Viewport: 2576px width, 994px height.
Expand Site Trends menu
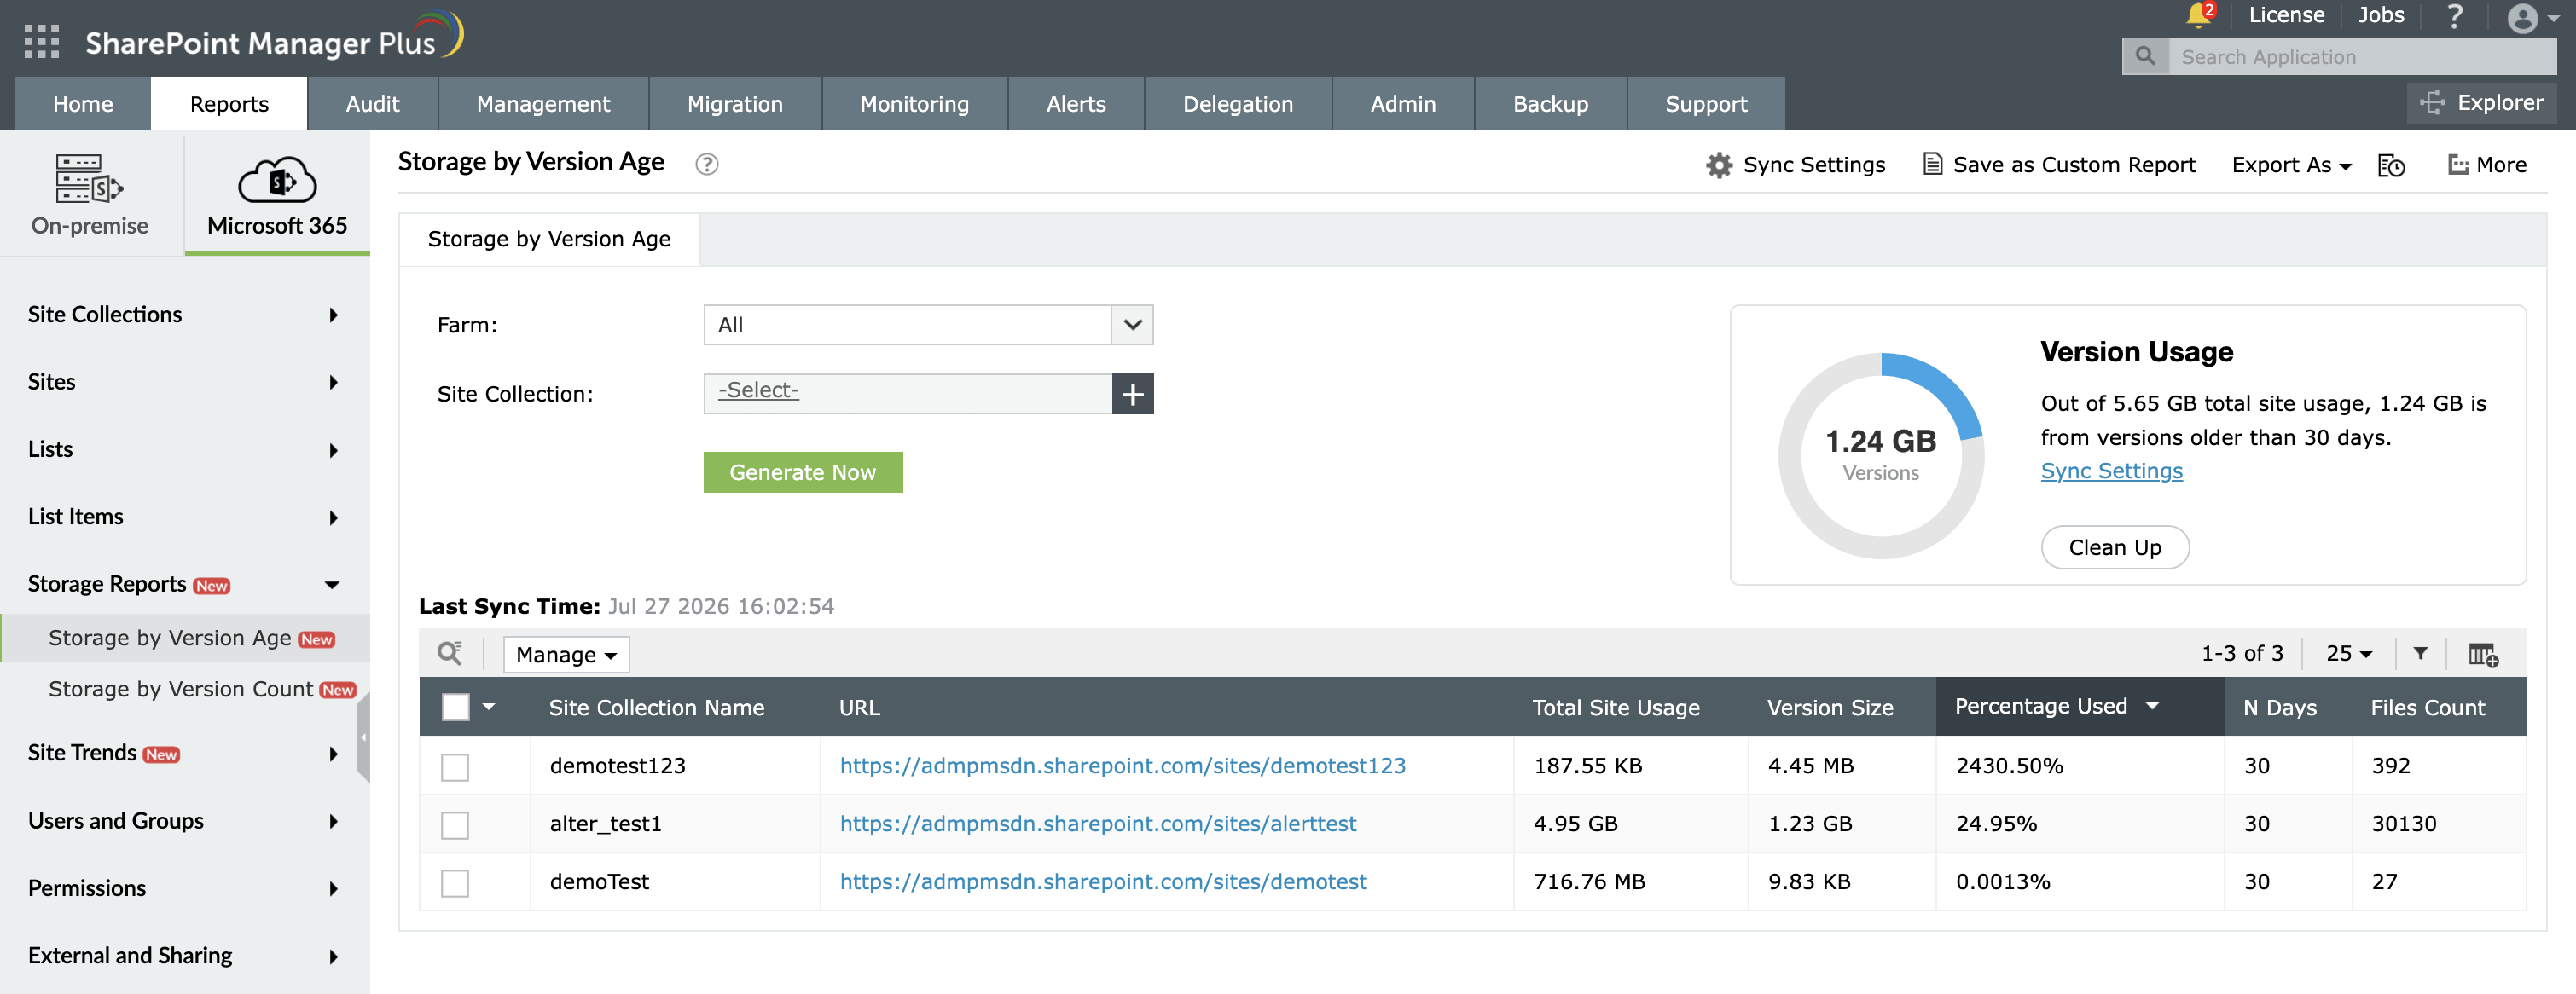tap(185, 754)
